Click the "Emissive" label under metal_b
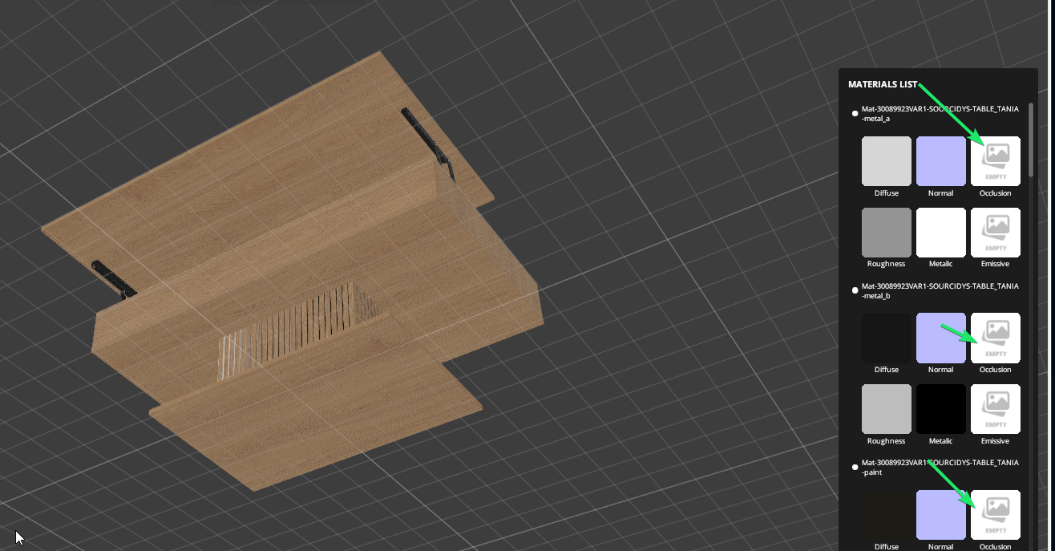Screen dimensions: 1055x551 pyautogui.click(x=996, y=441)
